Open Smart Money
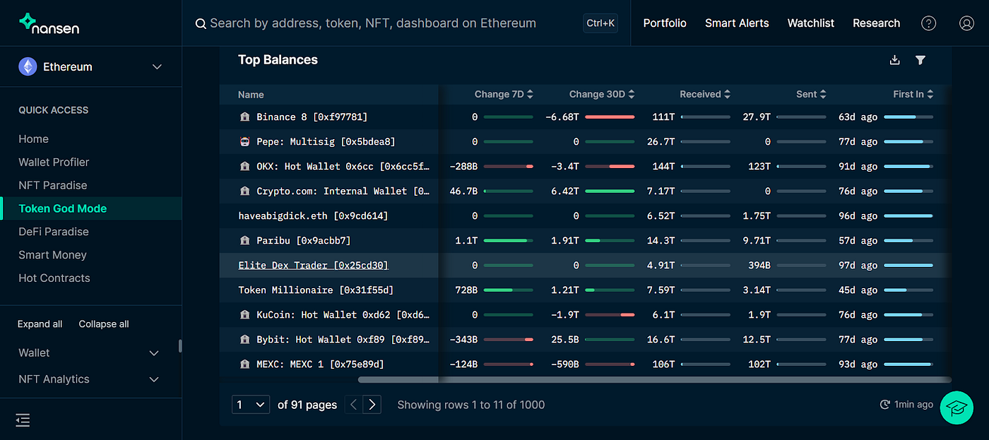The height and width of the screenshot is (440, 989). pos(52,255)
